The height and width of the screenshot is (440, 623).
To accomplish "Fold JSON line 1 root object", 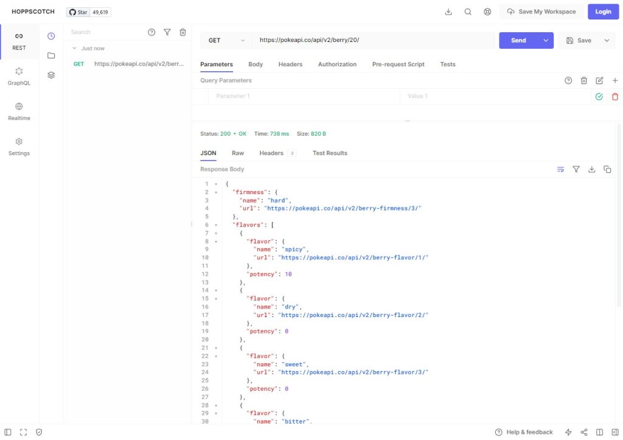I will pyautogui.click(x=216, y=184).
